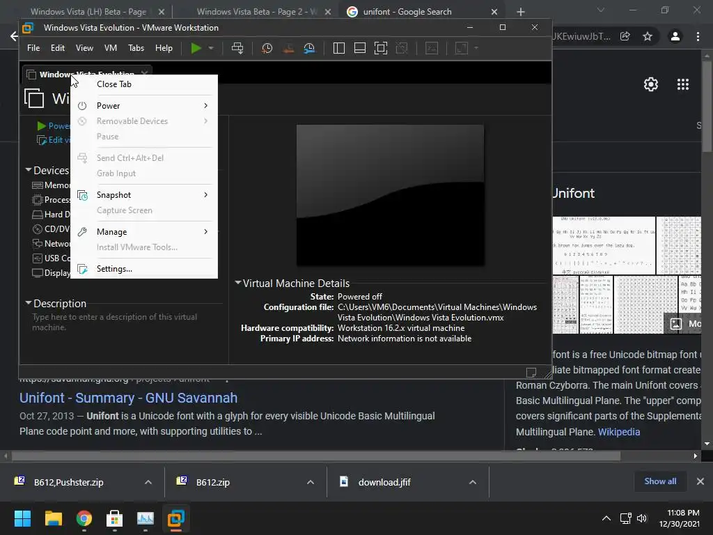This screenshot has height=535, width=713.
Task: Expand the Snapshot submenu
Action: 144,195
